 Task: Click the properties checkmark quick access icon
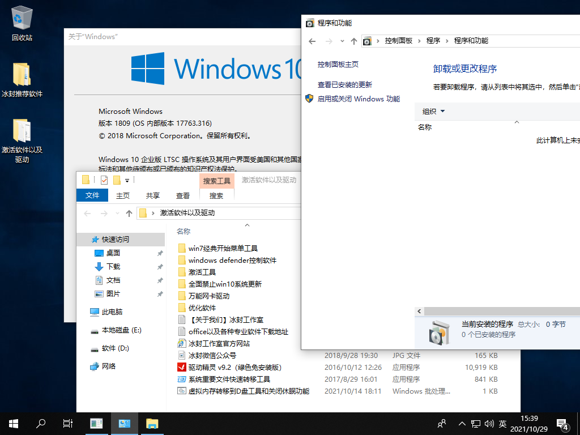[104, 180]
